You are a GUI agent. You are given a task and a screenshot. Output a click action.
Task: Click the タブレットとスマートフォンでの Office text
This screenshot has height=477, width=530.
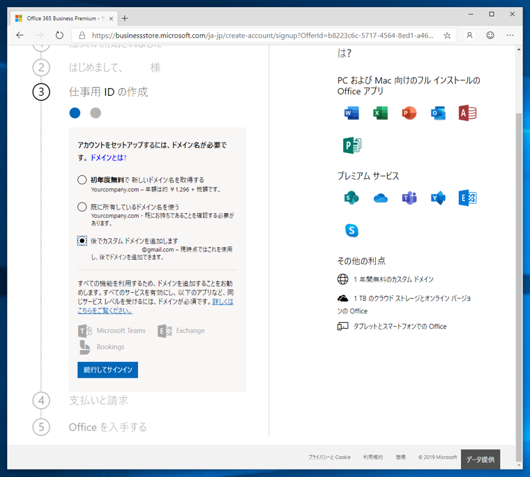pos(400,326)
